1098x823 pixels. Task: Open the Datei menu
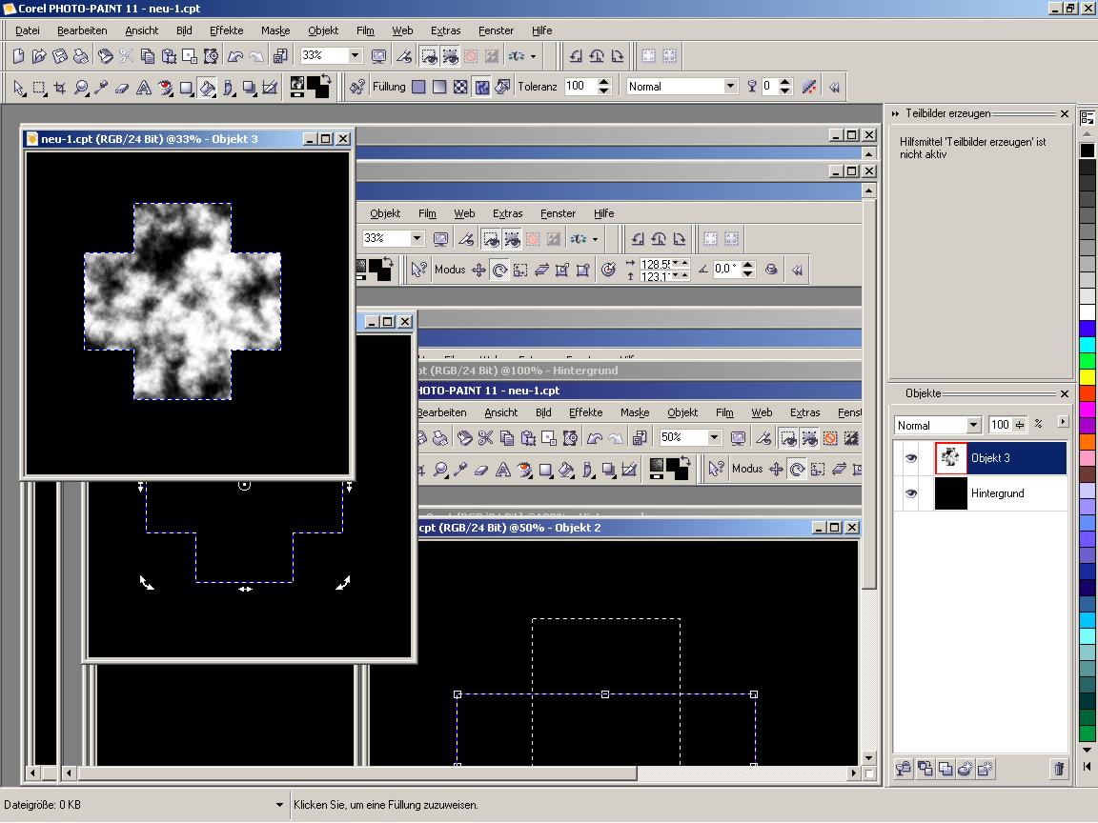tap(28, 30)
